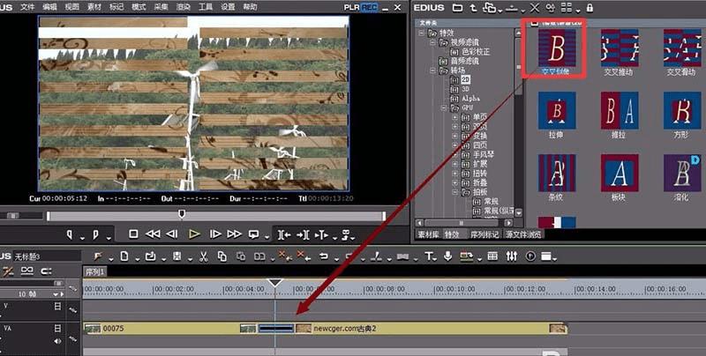
Task: Click the undo arrow icon
Action: (323, 256)
